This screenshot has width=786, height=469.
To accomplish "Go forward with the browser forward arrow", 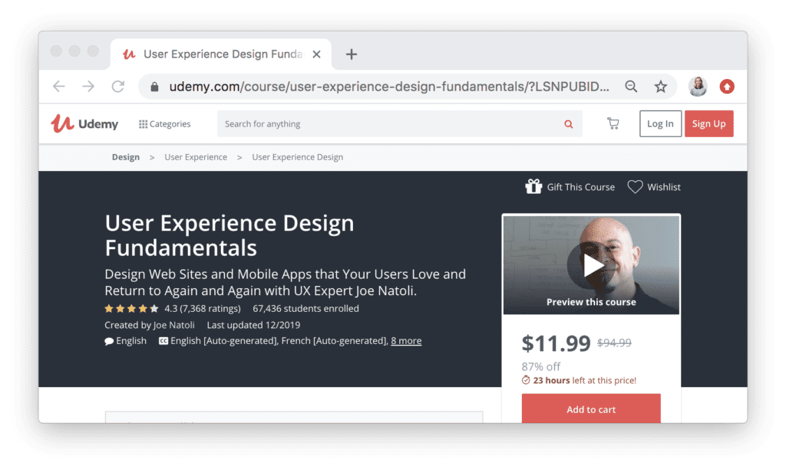I will (88, 87).
